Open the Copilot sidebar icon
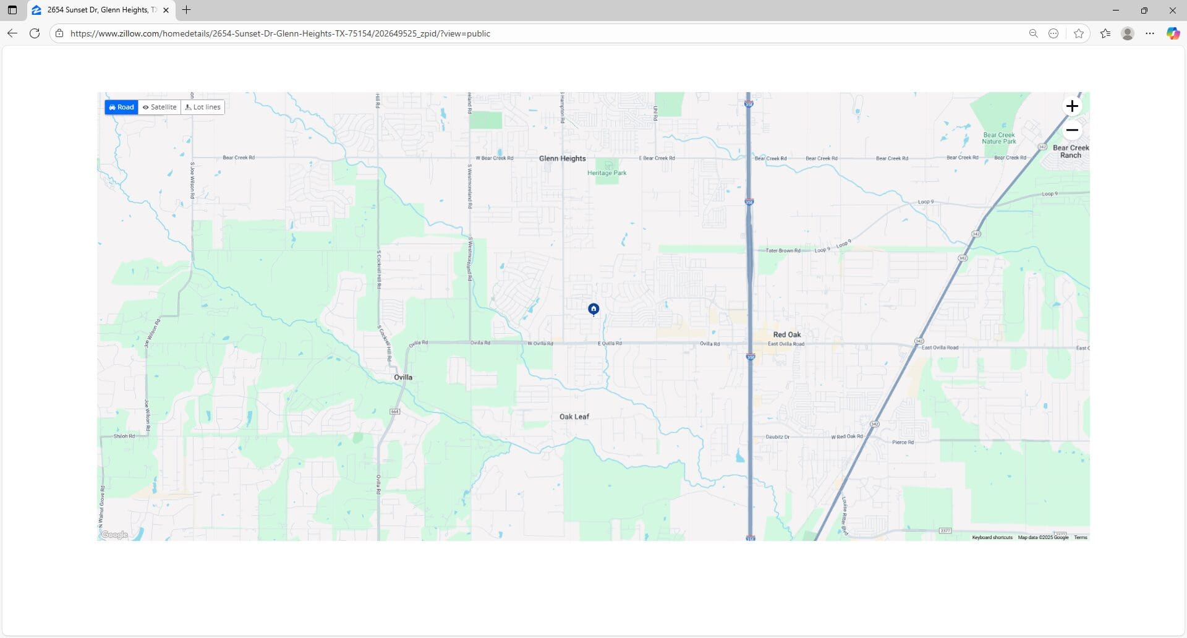This screenshot has height=638, width=1187. click(x=1172, y=33)
